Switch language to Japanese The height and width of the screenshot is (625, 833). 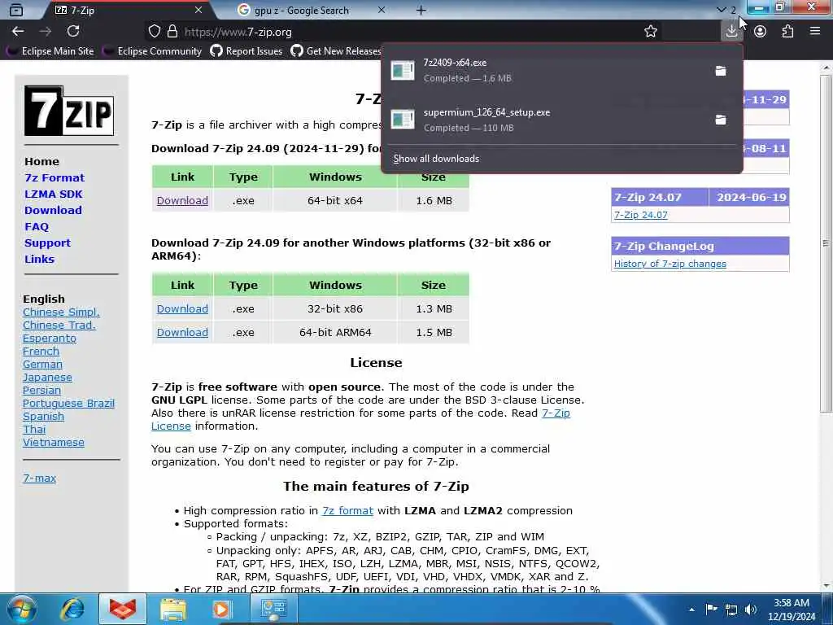click(x=47, y=377)
